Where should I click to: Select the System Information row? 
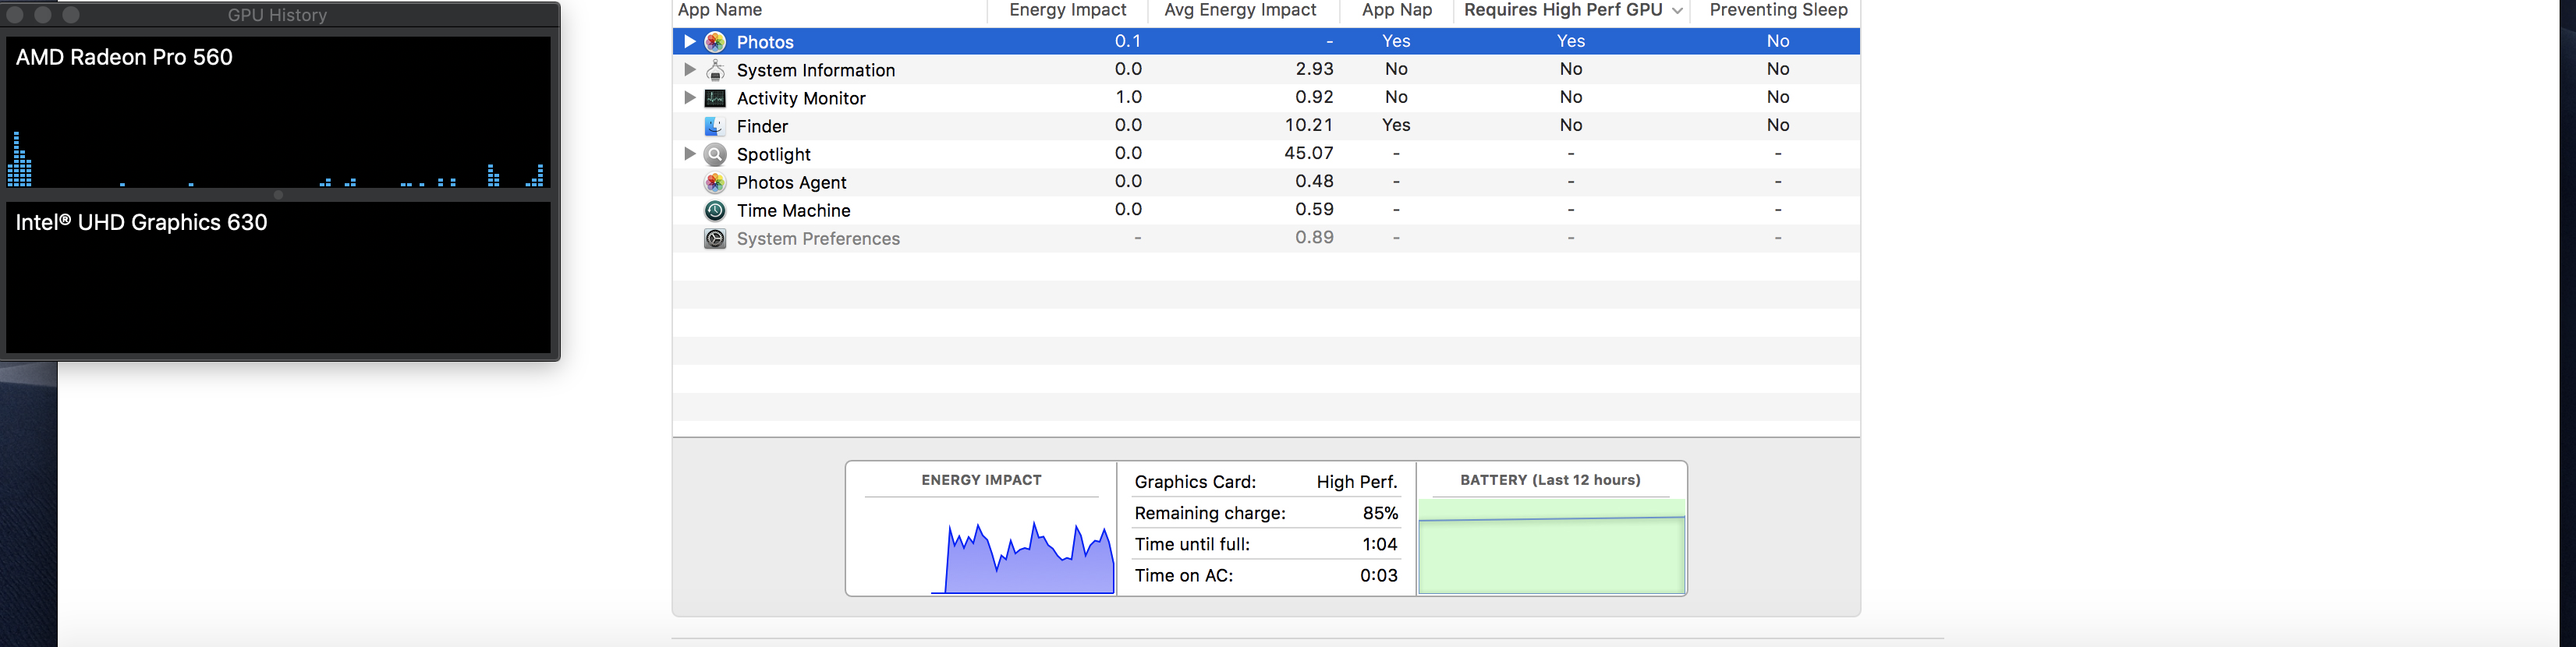[1266, 69]
